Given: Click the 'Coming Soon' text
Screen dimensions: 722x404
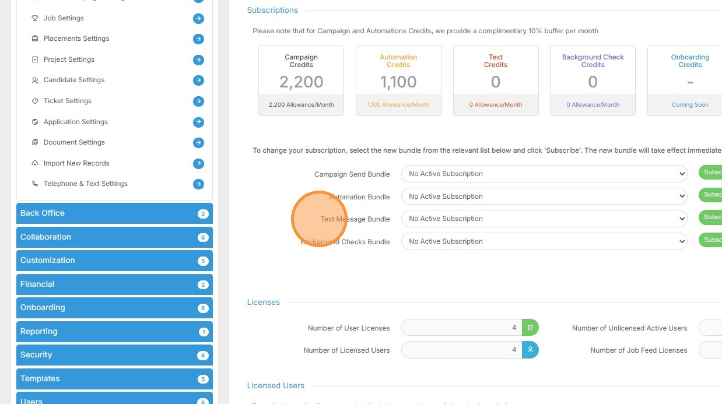Looking at the screenshot, I should point(690,105).
